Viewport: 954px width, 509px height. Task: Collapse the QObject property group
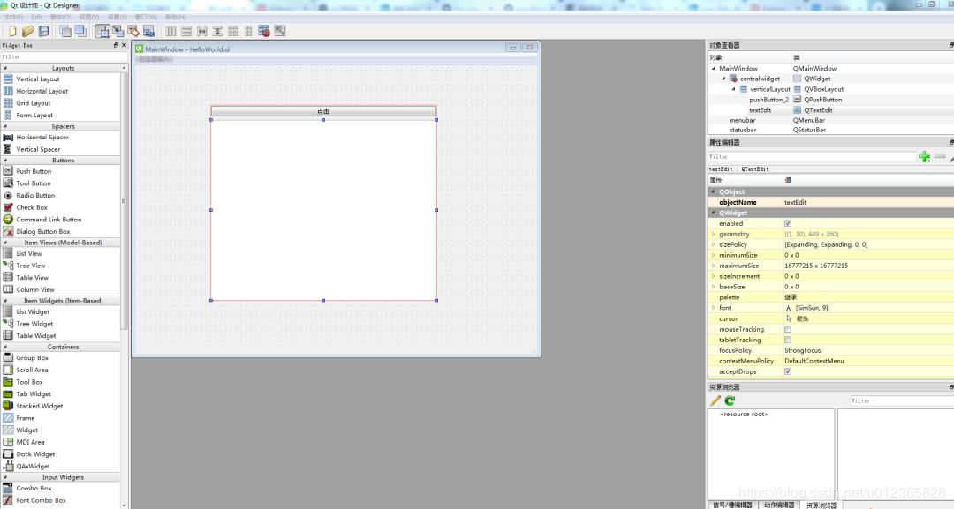(714, 192)
